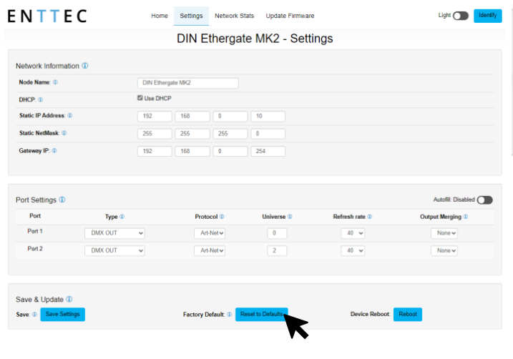Click the Save Settings button

[x=62, y=314]
